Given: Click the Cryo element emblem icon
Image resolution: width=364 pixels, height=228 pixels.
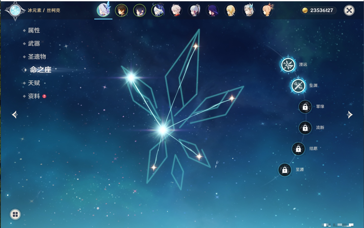Looking at the screenshot, I should pyautogui.click(x=15, y=11).
